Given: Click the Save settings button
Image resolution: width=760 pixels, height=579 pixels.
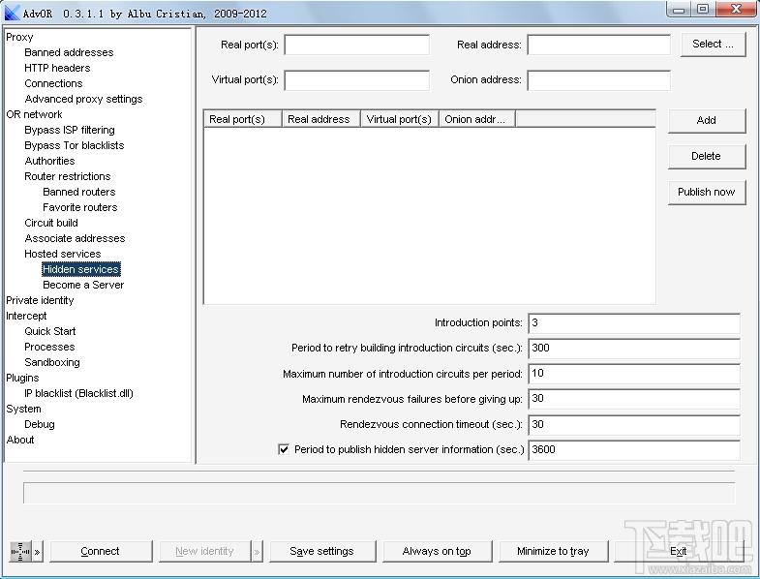Looking at the screenshot, I should point(321,551).
